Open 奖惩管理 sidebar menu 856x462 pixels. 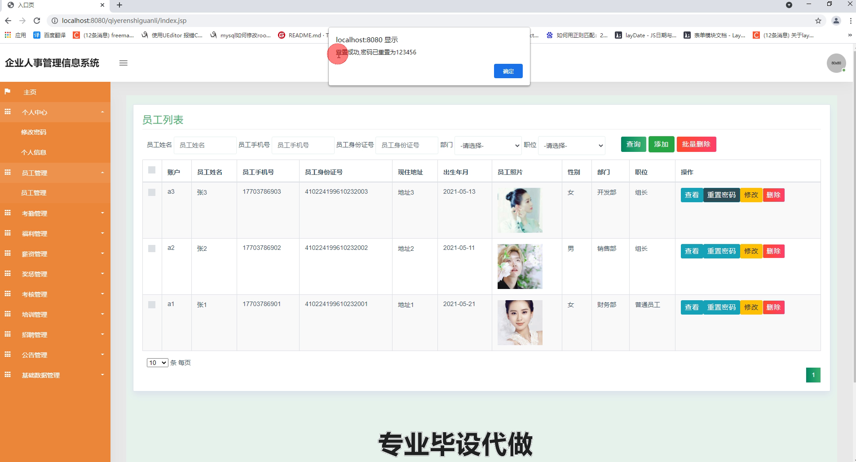click(x=55, y=274)
